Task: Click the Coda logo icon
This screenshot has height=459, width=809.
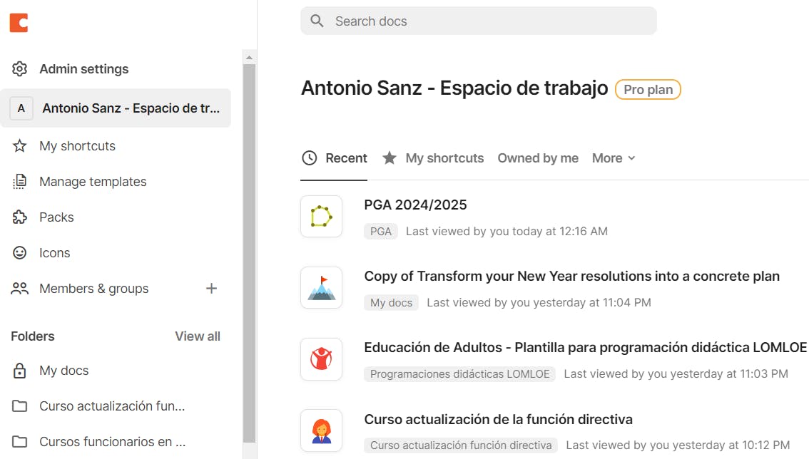Action: coord(19,23)
